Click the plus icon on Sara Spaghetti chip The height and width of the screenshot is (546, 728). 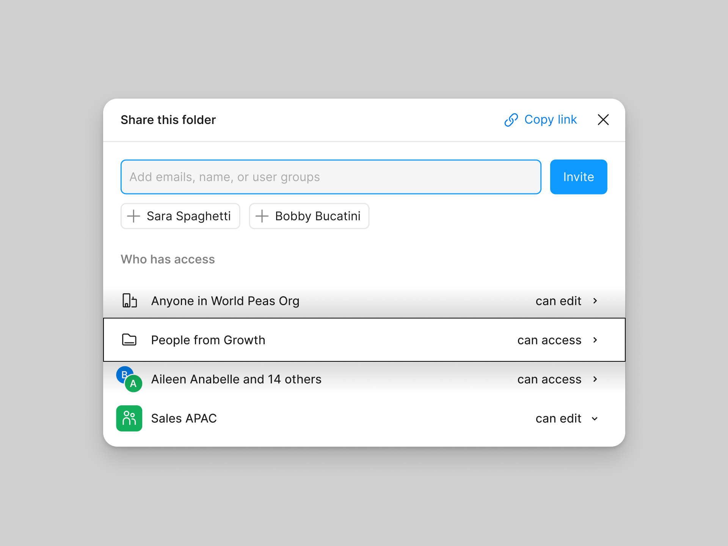point(133,216)
